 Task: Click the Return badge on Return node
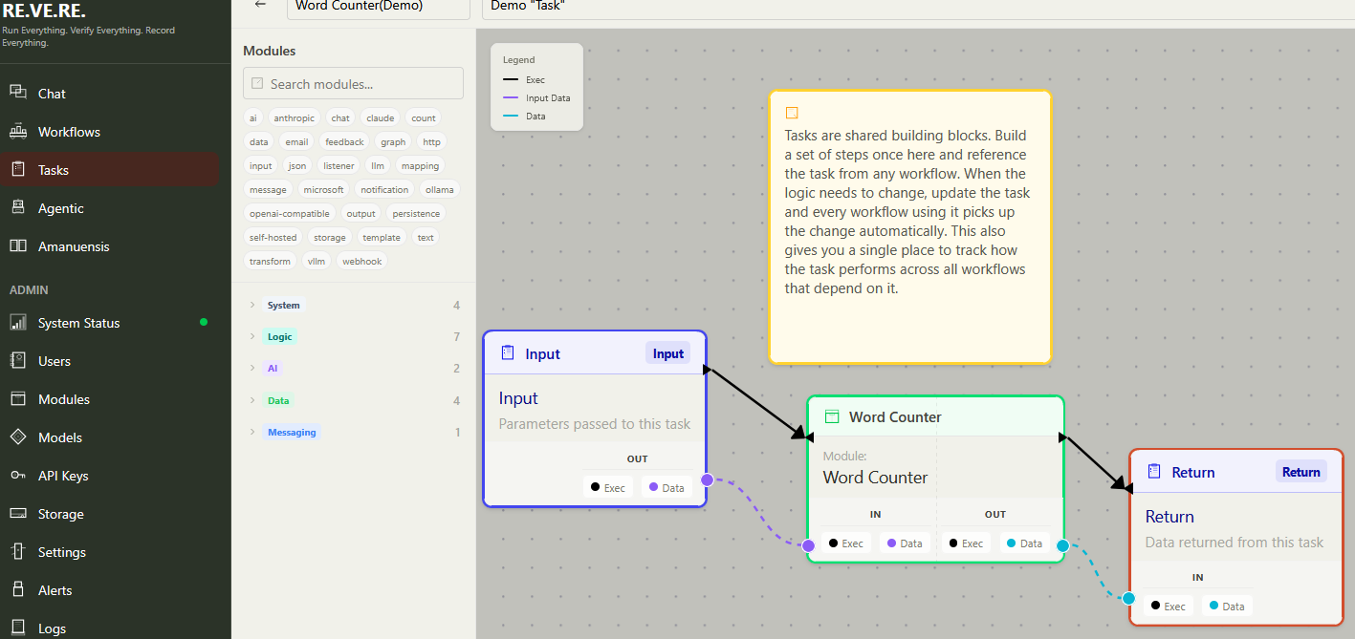click(1301, 472)
